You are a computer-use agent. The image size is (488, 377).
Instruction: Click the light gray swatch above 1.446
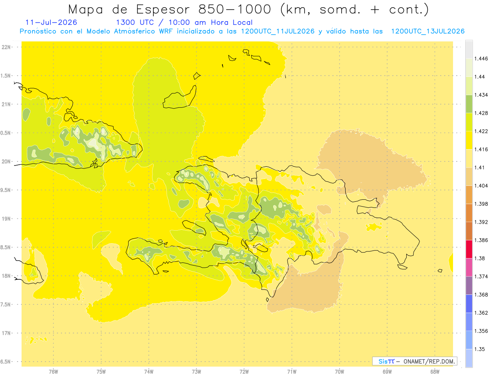coord(469,50)
